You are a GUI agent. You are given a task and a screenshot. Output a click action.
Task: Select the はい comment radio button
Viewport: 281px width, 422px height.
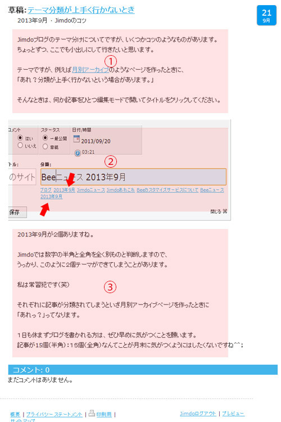[20, 138]
